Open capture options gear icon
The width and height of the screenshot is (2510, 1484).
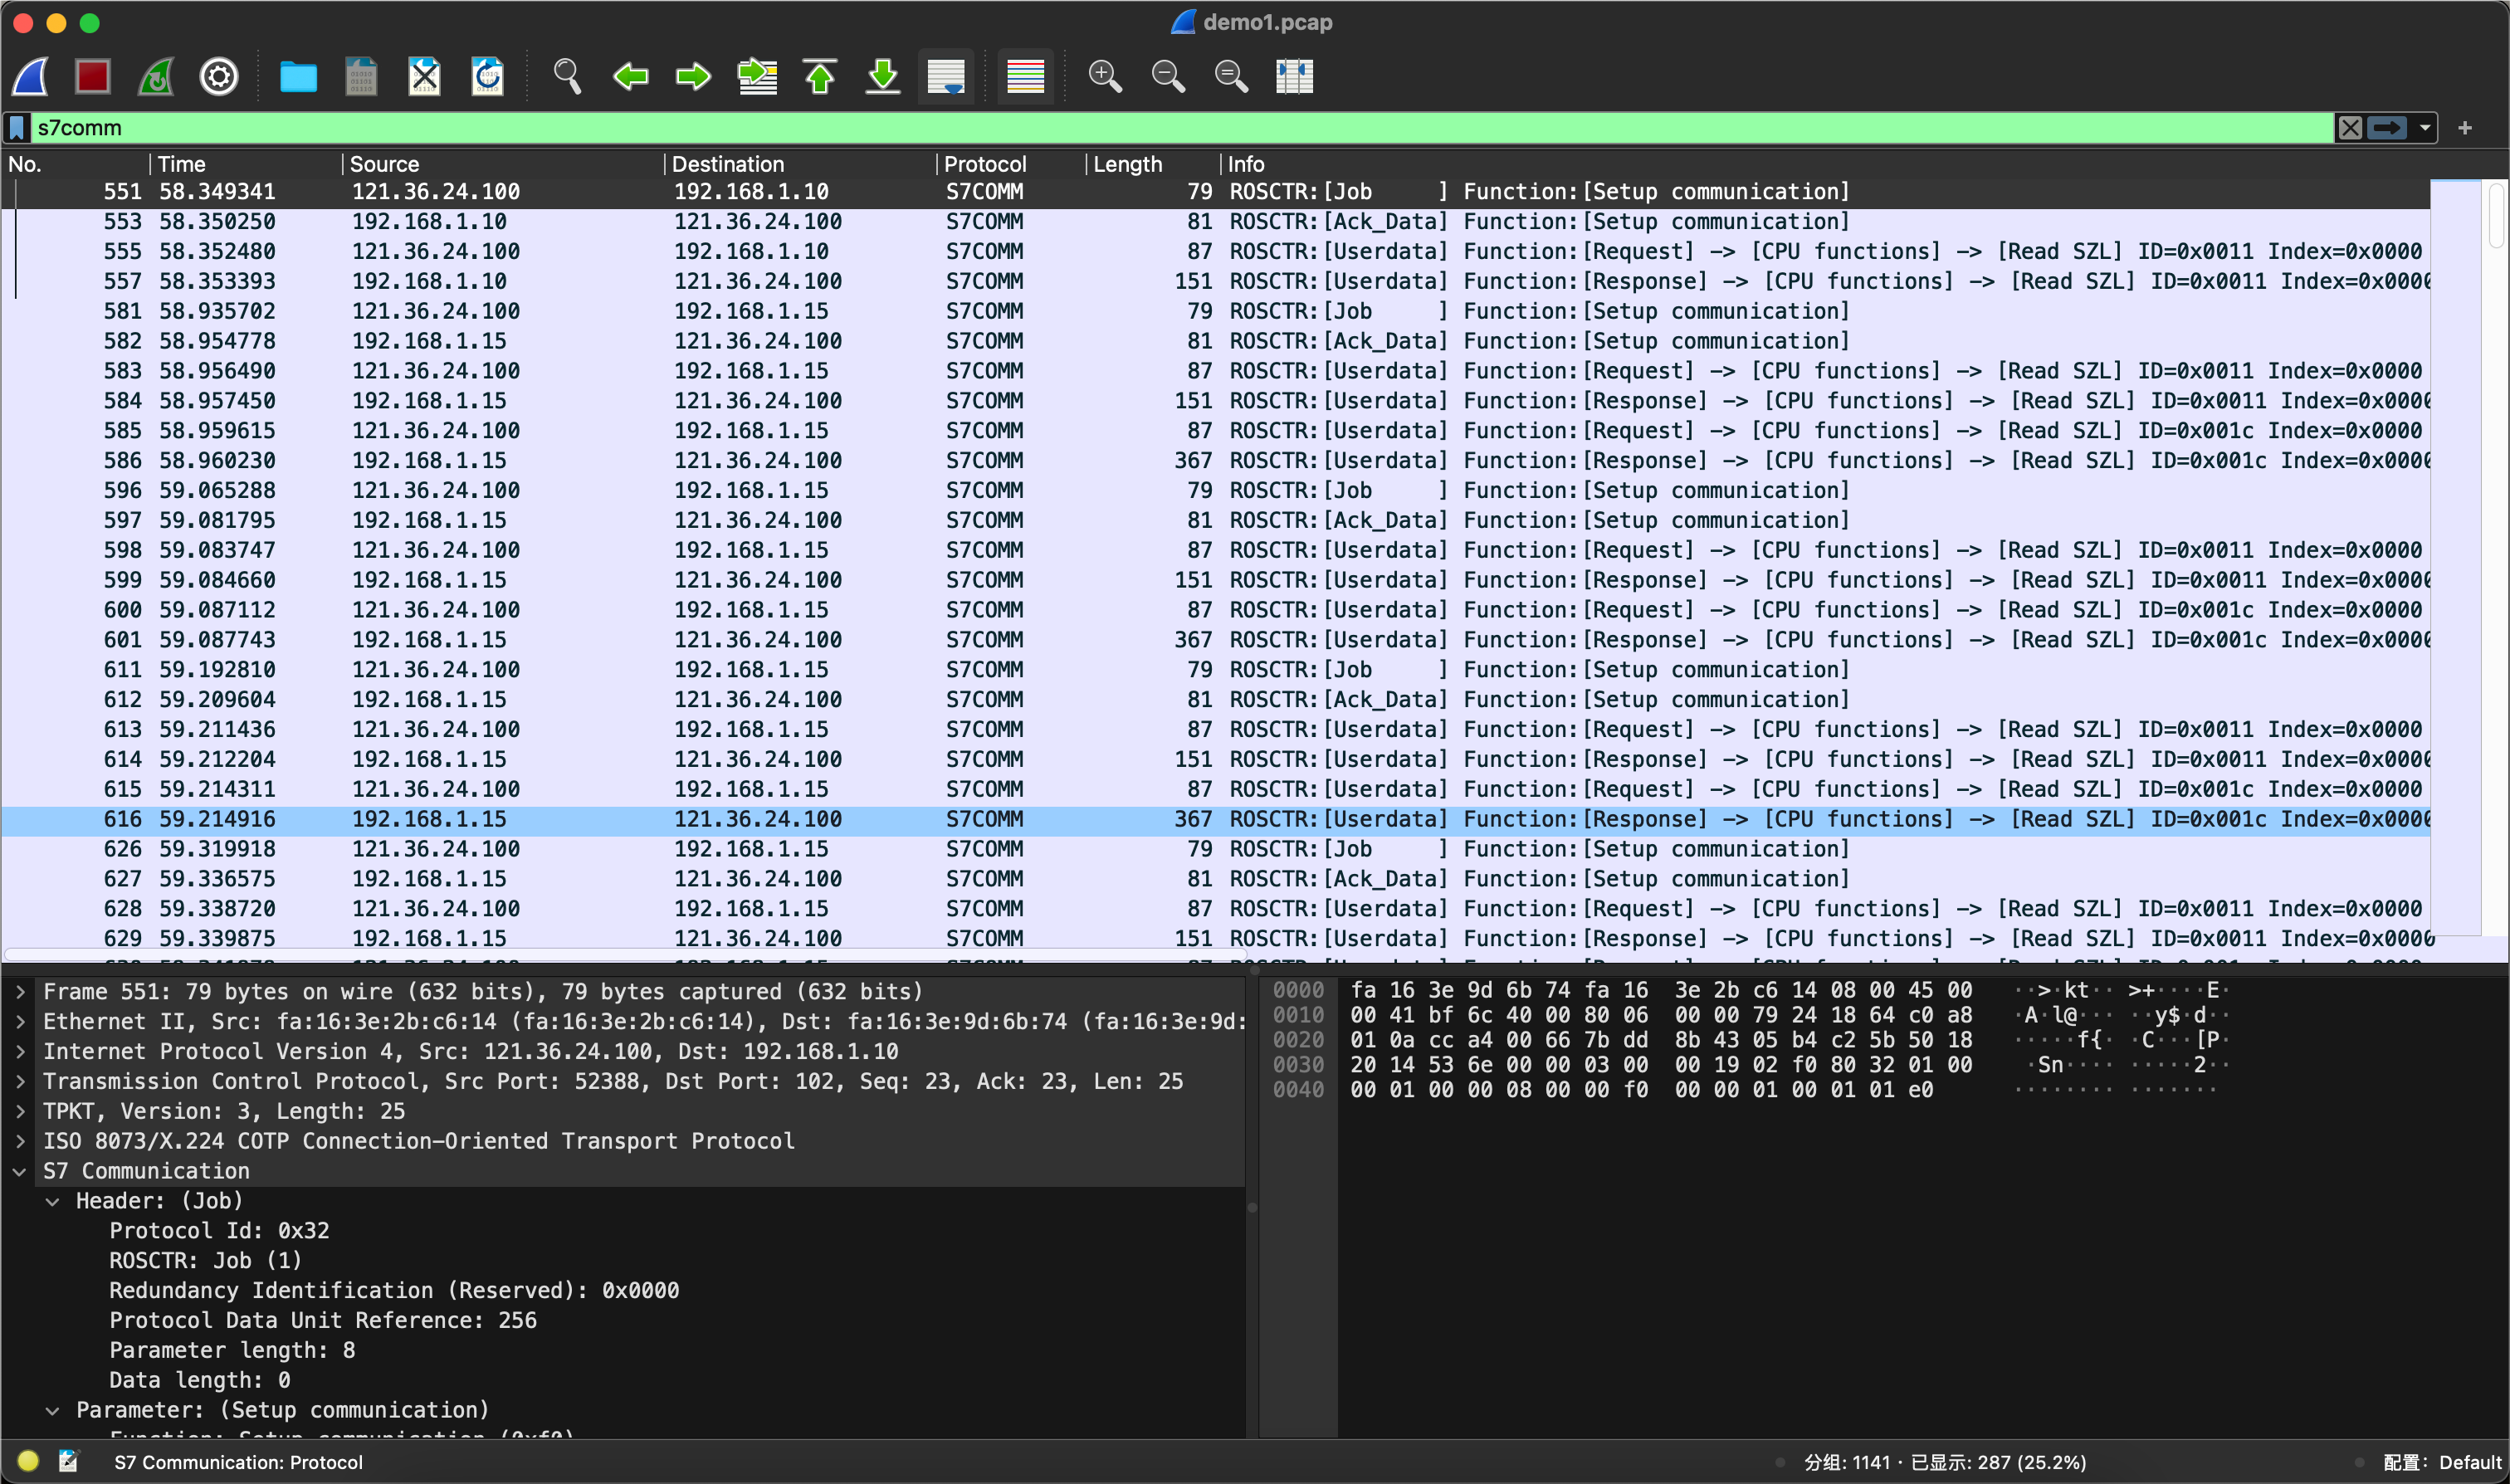(x=219, y=76)
